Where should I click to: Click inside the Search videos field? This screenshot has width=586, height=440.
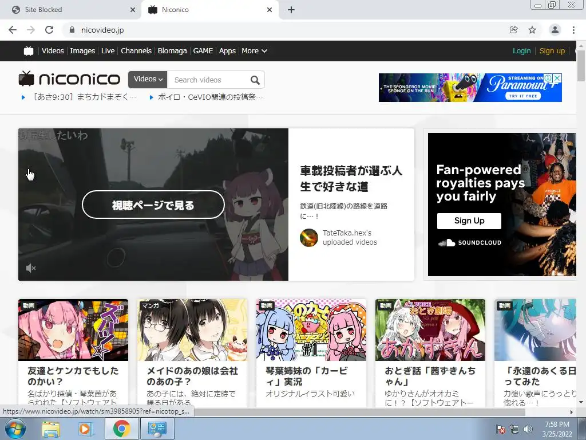tap(208, 80)
